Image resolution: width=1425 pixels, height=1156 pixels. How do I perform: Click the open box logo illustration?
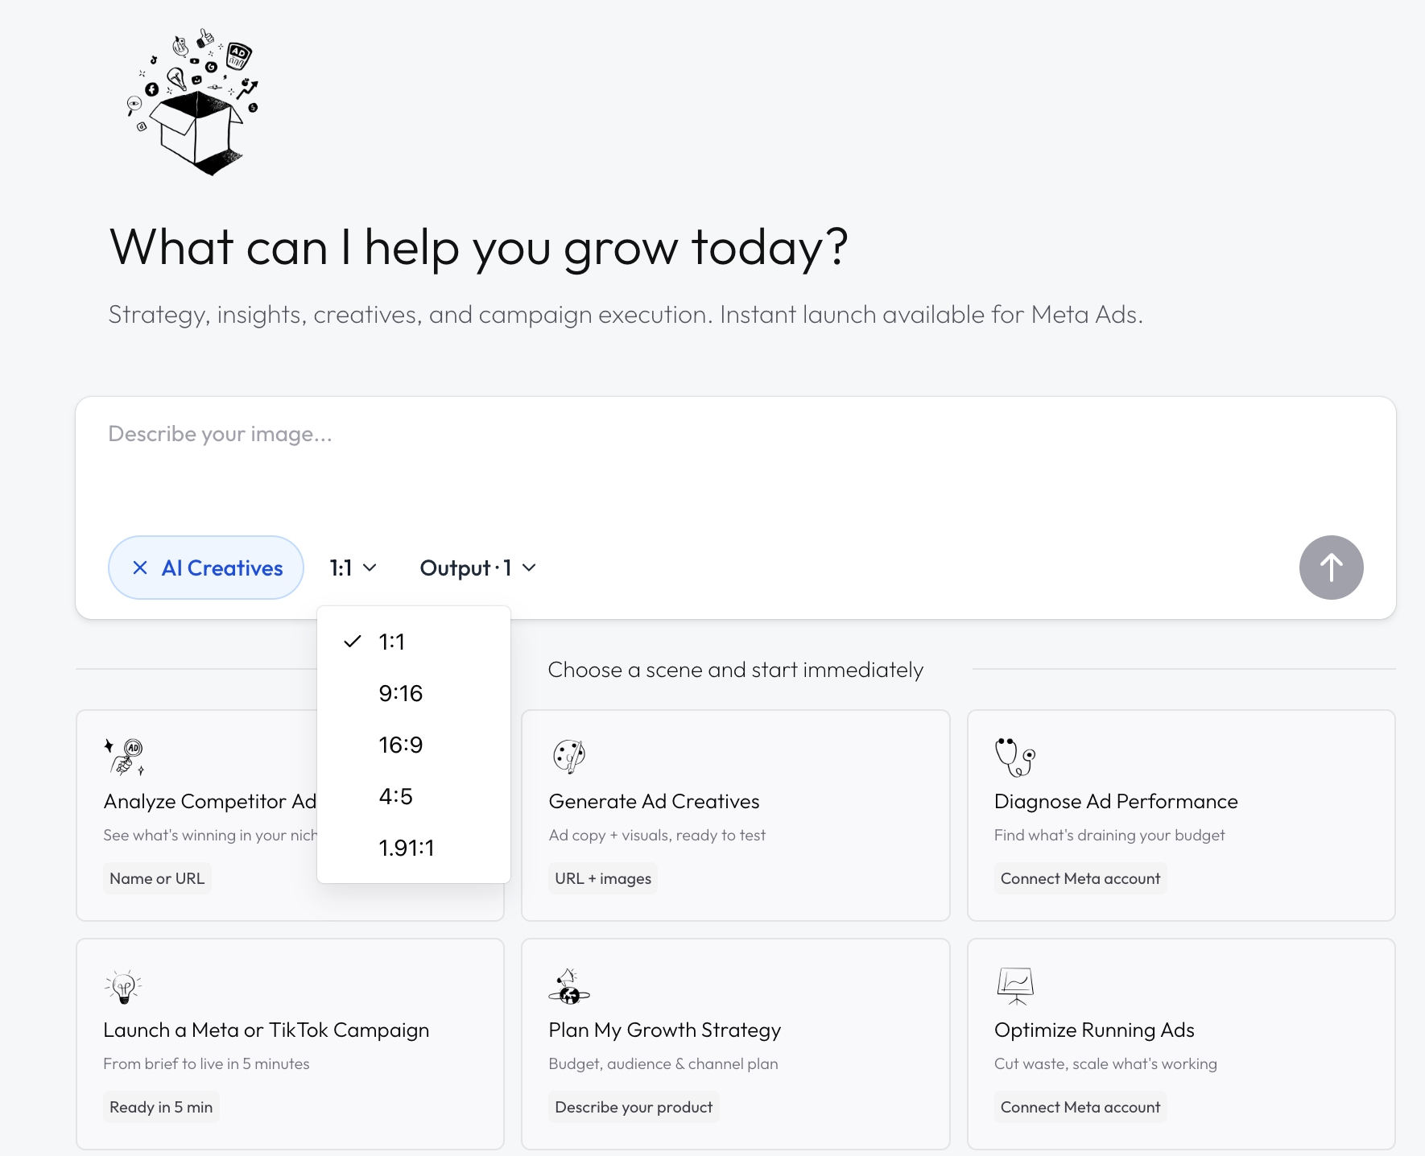click(193, 102)
